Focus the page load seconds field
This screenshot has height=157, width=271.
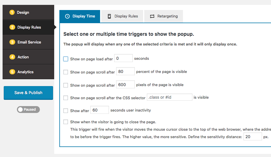pos(123,58)
